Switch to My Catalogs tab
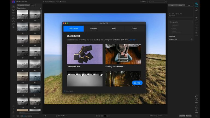This screenshot has width=210, height=118. (21, 5)
